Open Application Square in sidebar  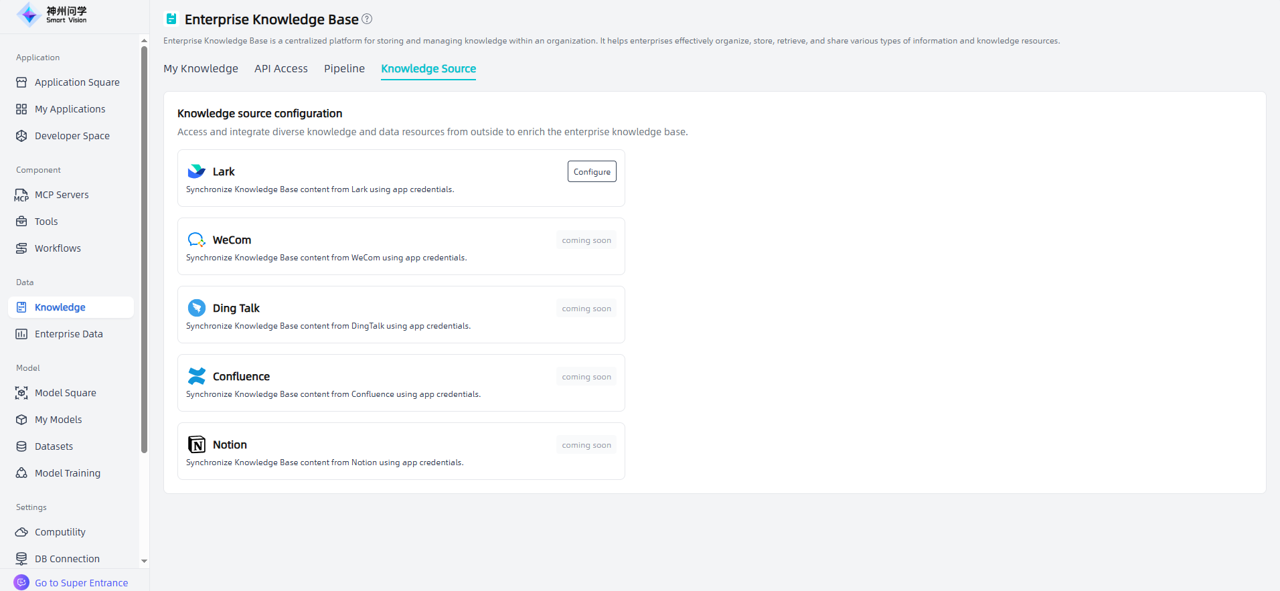pos(77,82)
